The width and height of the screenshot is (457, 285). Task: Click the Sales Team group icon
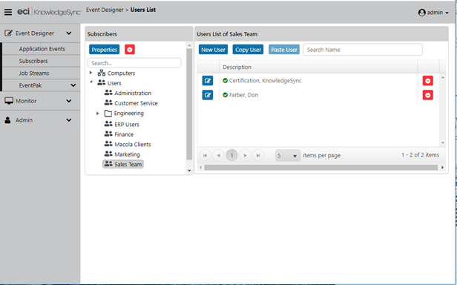108,163
